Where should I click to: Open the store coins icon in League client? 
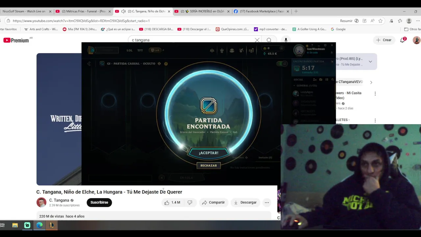[x=251, y=50]
